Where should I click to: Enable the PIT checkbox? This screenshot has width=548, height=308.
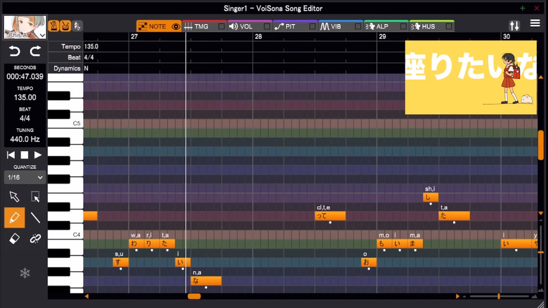point(312,27)
